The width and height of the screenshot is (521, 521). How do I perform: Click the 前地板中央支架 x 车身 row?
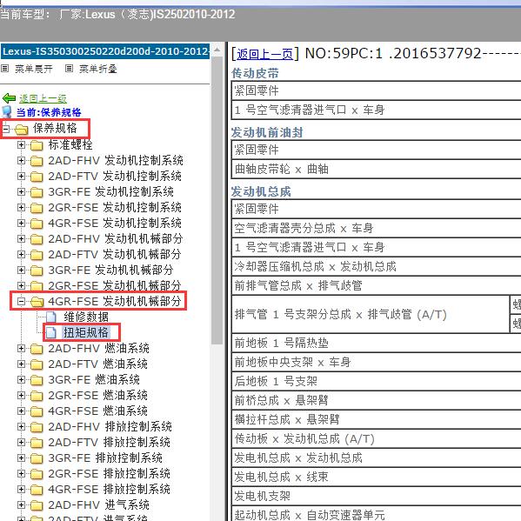[x=376, y=362]
